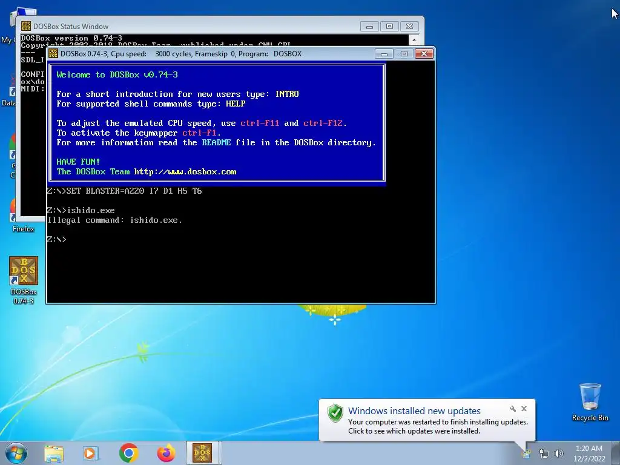The image size is (620, 465).
Task: Click Status Window scrollbar up arrow
Action: click(414, 39)
